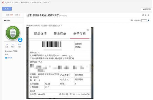Image resolution: width=153 pixels, height=100 pixels.
Task: Click the printer icon beside the thread title
Action: pyautogui.click(x=143, y=15)
